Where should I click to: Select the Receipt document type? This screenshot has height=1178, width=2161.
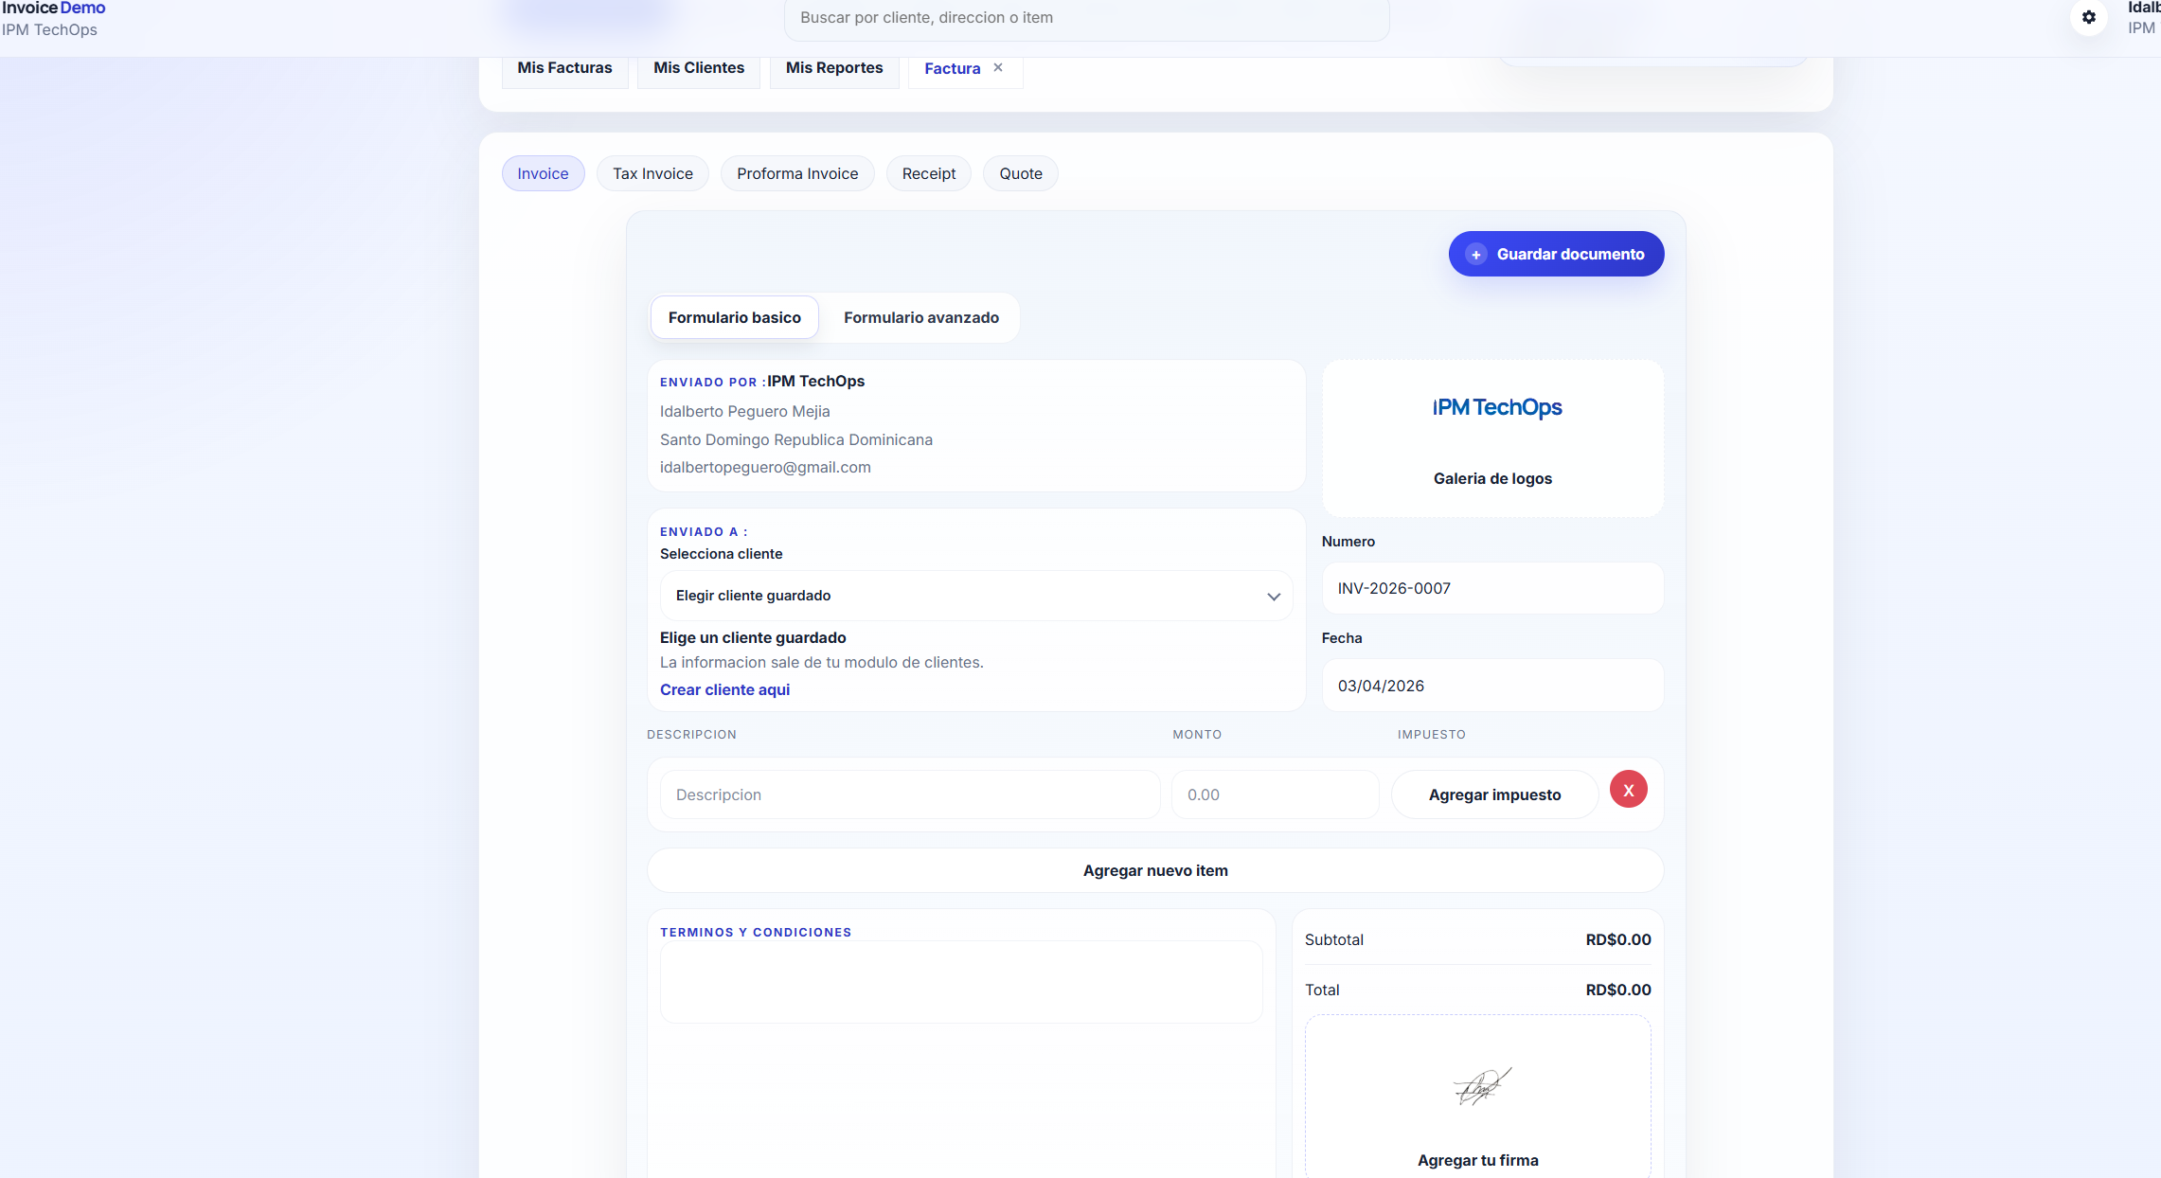pos(928,173)
